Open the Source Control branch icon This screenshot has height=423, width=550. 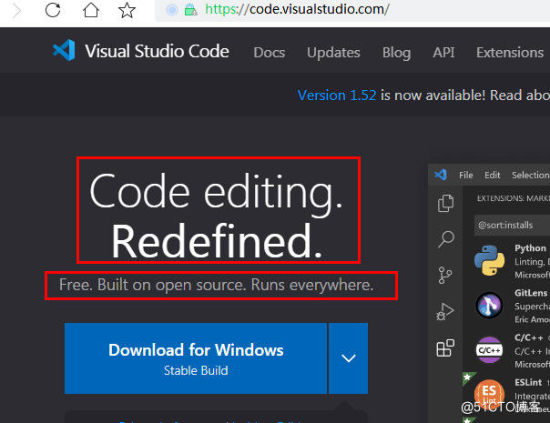(445, 276)
